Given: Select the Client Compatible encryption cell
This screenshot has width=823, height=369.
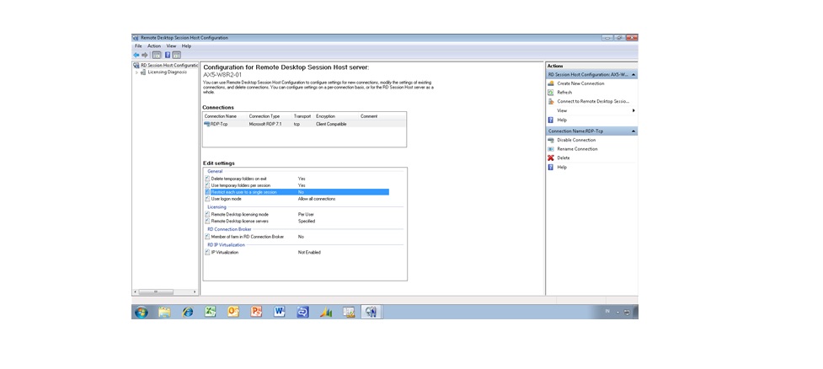Looking at the screenshot, I should point(331,124).
